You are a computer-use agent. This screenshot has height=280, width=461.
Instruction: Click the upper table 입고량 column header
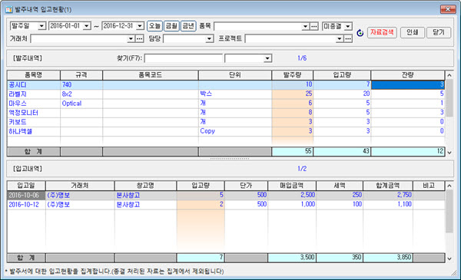click(x=342, y=75)
